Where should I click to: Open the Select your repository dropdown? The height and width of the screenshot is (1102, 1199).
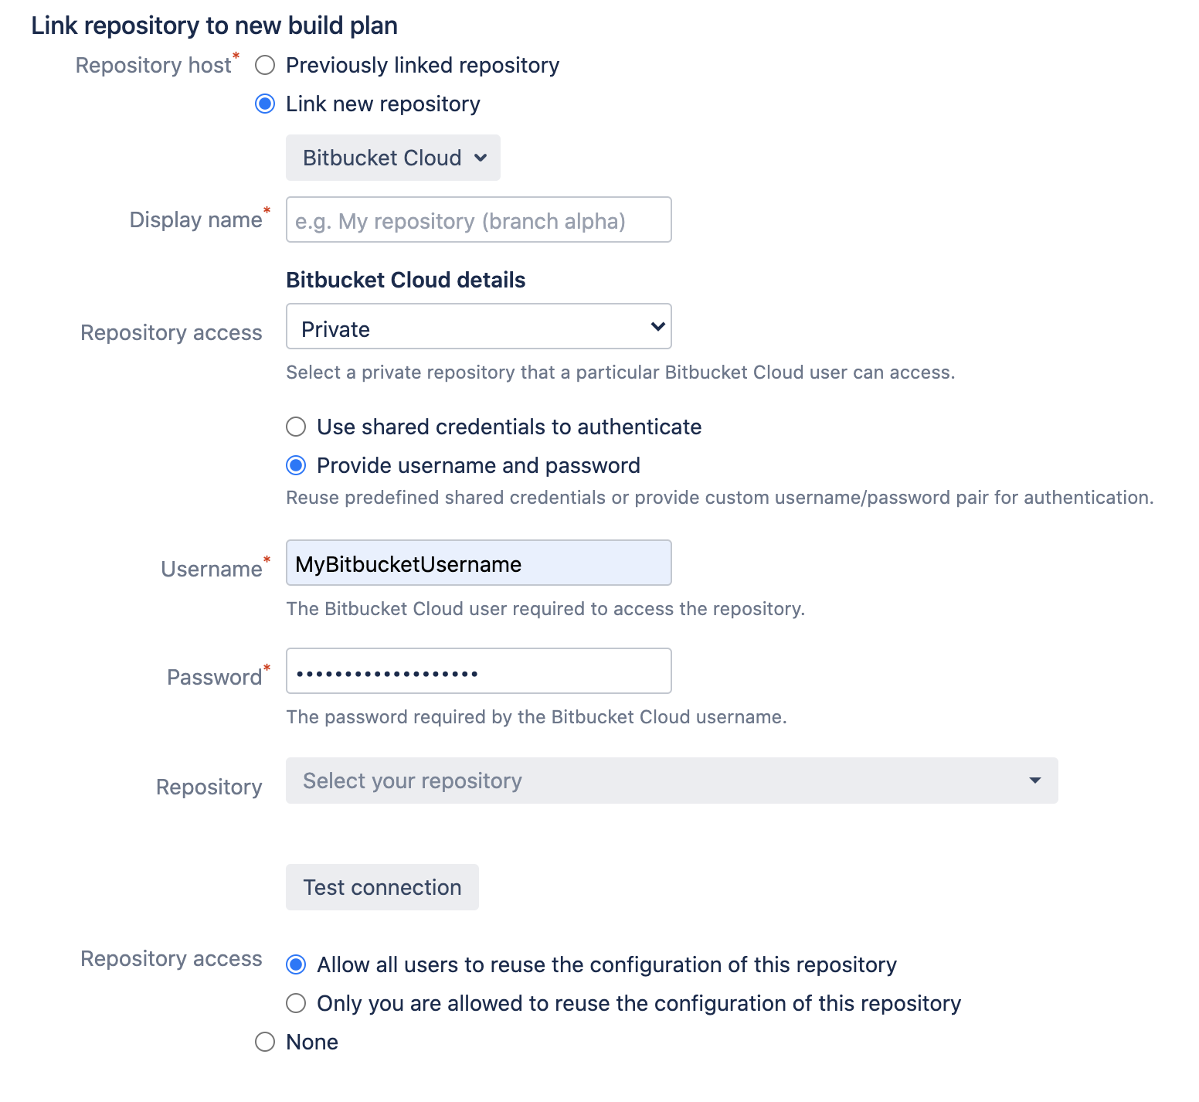pyautogui.click(x=671, y=781)
